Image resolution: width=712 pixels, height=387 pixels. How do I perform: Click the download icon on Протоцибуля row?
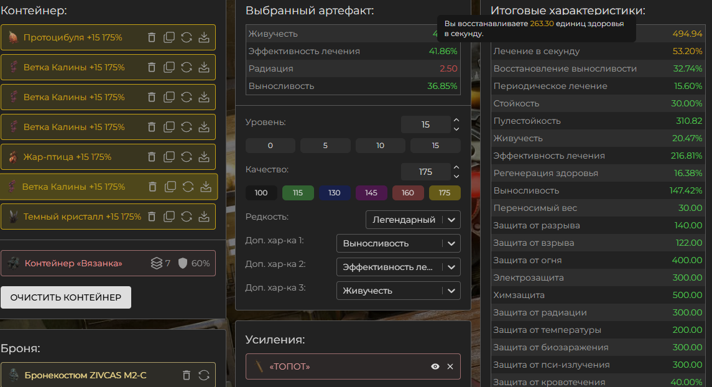click(204, 37)
